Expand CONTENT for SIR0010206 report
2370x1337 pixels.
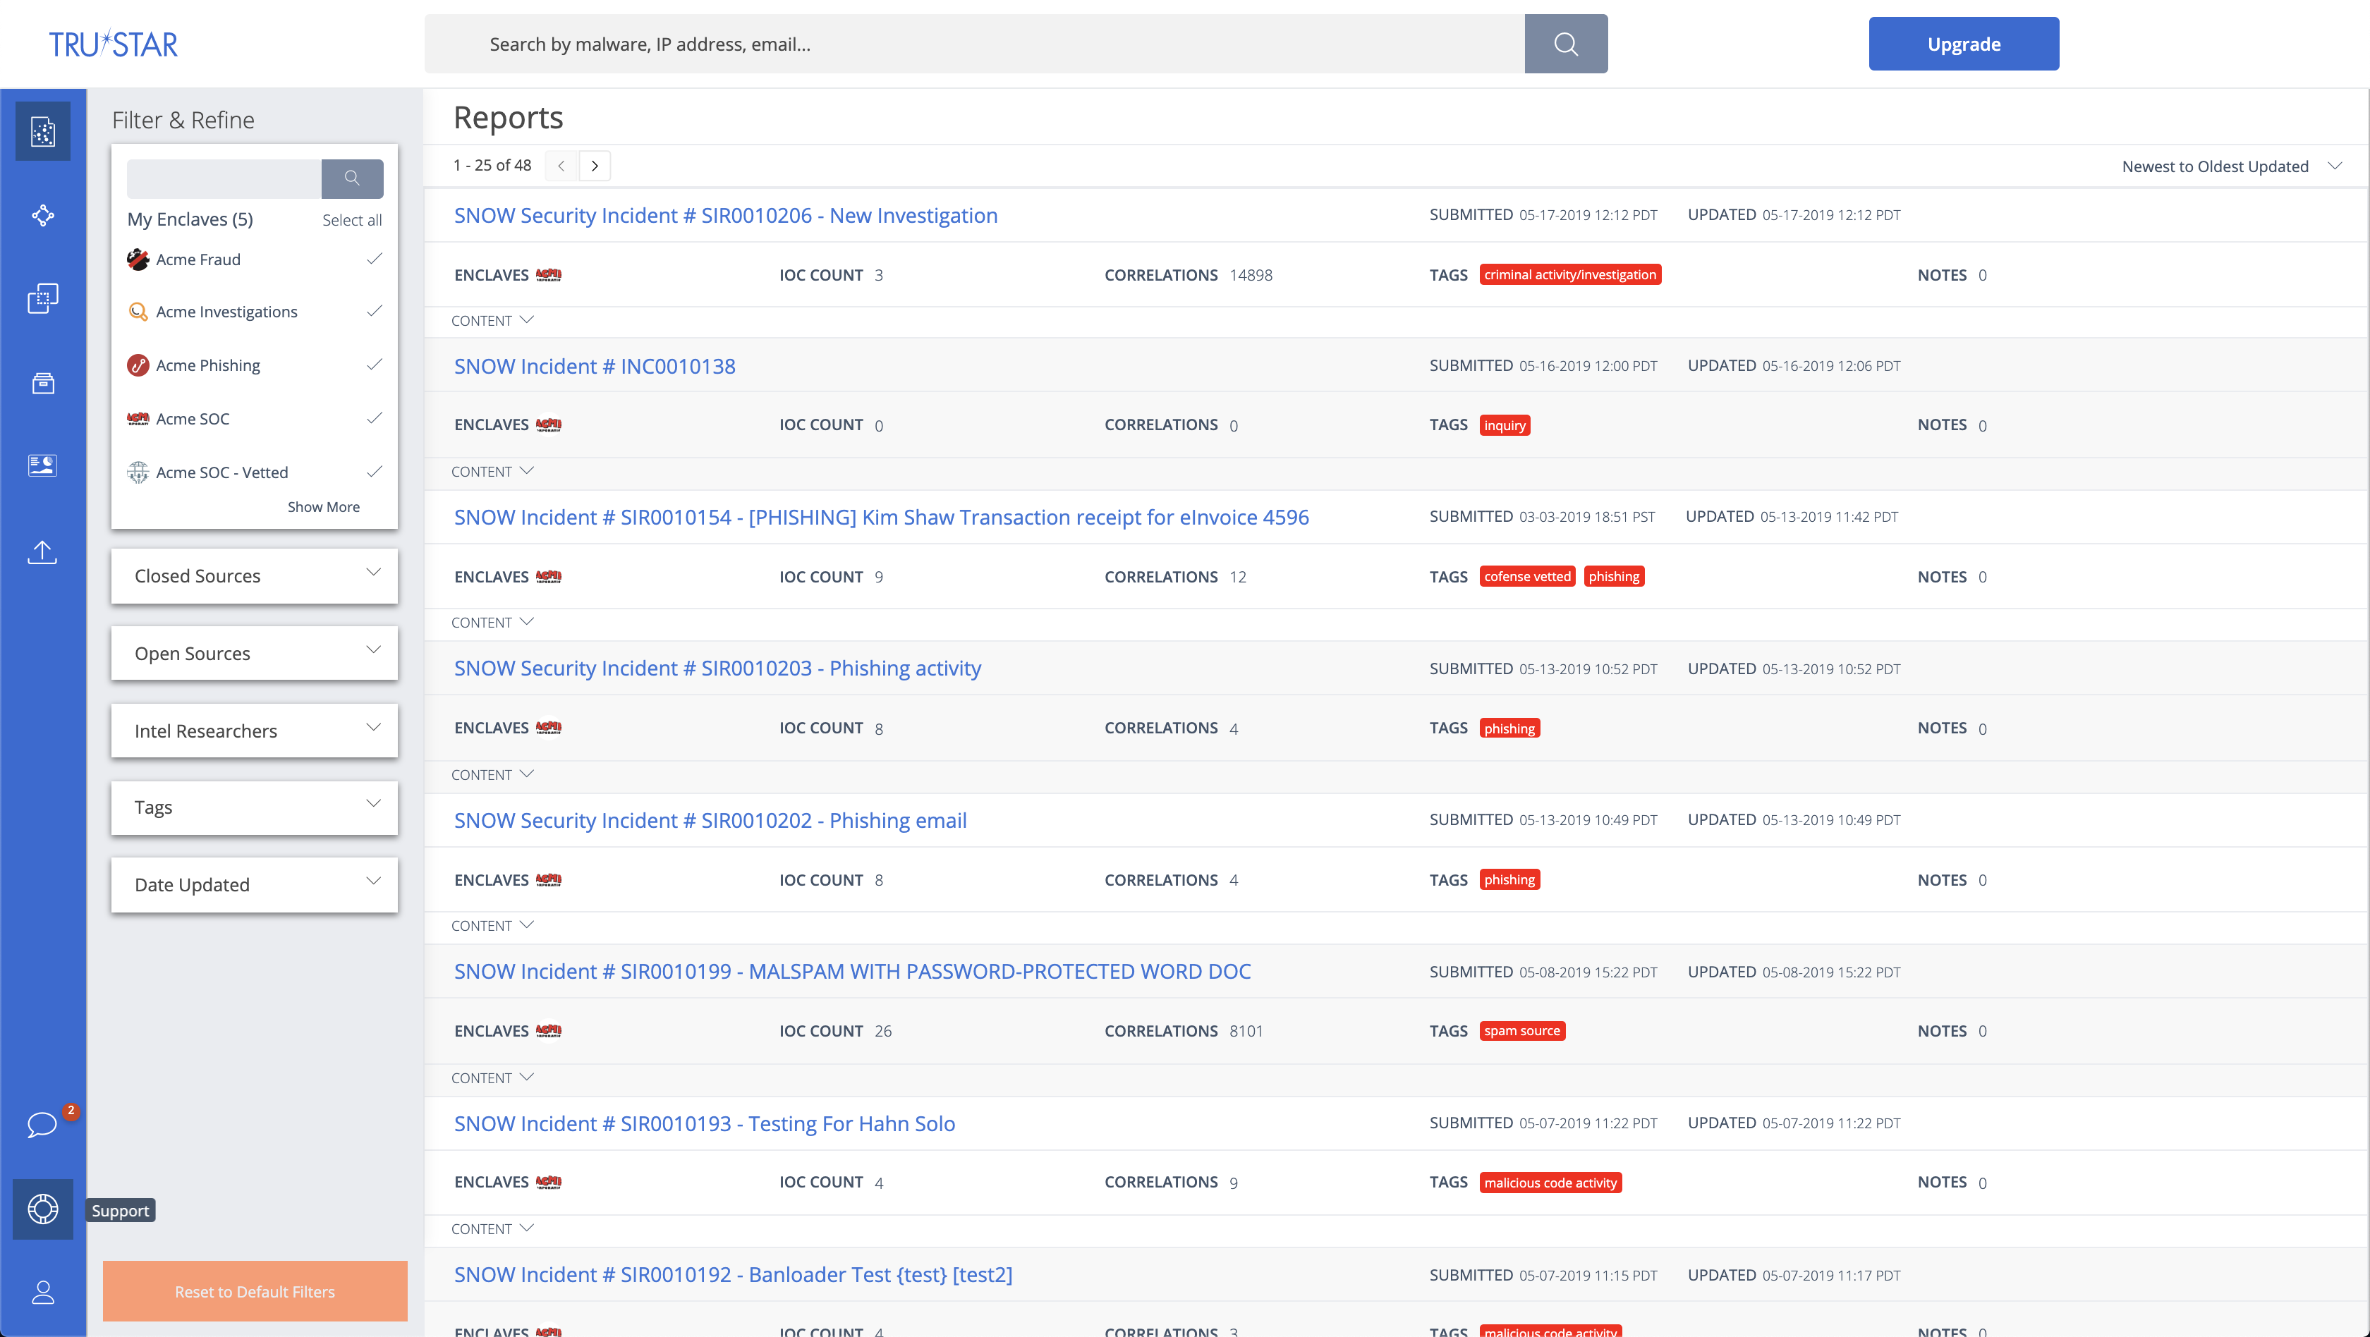492,320
